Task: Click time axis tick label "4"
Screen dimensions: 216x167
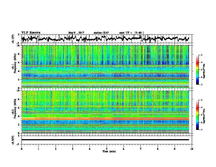Action: pyautogui.click(x=90, y=149)
